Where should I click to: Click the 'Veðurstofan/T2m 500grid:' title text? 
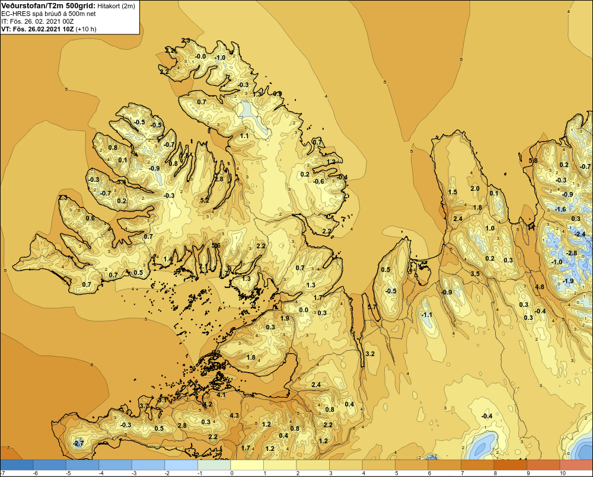click(48, 5)
